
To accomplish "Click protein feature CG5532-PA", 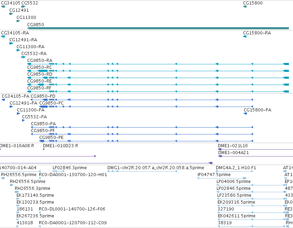I will pos(34,117).
